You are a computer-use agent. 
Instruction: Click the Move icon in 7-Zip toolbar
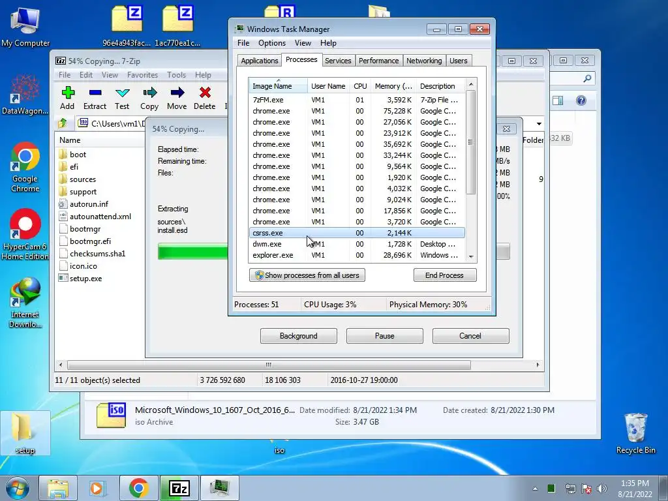(177, 98)
